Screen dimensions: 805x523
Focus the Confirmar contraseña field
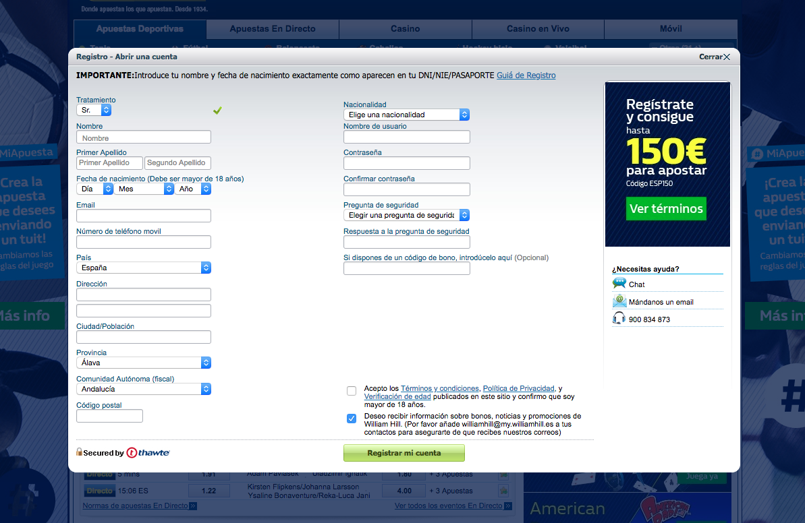click(407, 189)
